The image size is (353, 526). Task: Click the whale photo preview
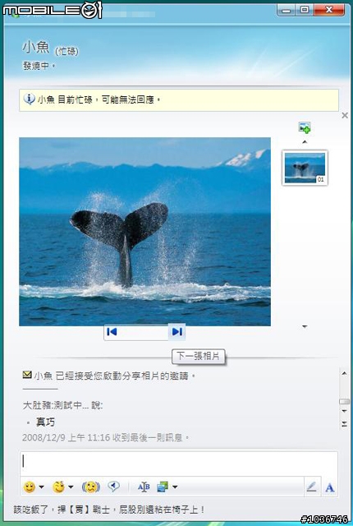(x=144, y=232)
